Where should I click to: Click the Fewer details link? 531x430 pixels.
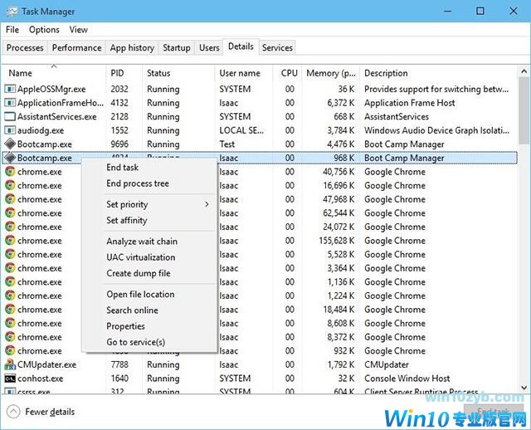coord(50,412)
